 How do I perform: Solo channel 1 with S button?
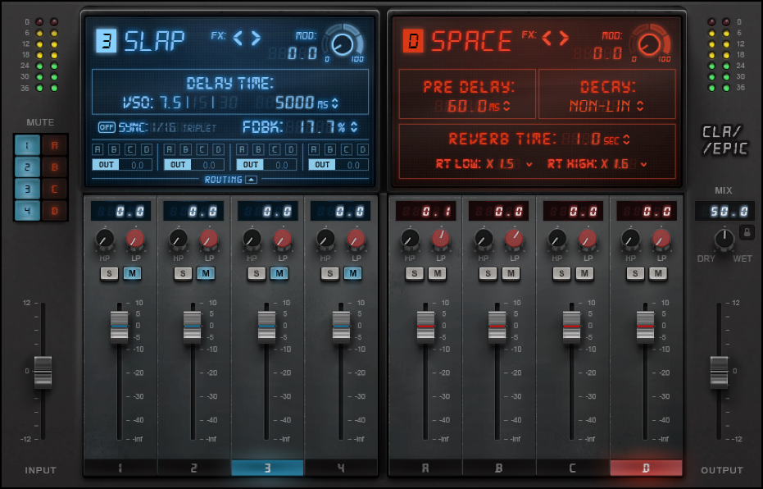click(x=109, y=274)
